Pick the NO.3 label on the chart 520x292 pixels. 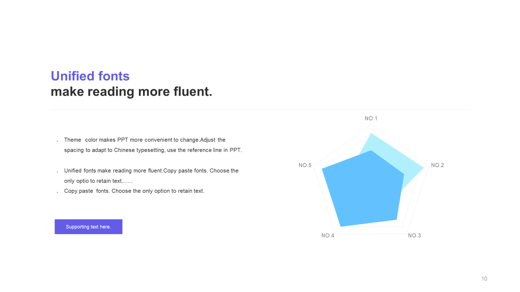click(x=414, y=236)
